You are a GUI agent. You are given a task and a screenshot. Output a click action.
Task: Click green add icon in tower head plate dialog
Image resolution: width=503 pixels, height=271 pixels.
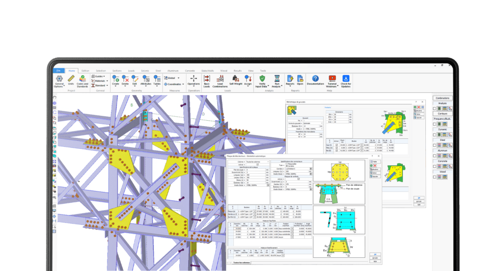[x=371, y=165]
